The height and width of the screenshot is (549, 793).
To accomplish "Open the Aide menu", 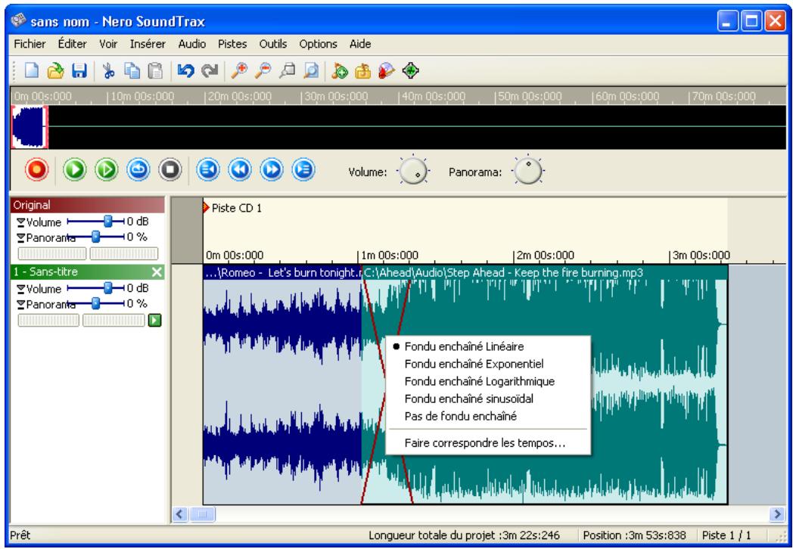I will pos(360,44).
